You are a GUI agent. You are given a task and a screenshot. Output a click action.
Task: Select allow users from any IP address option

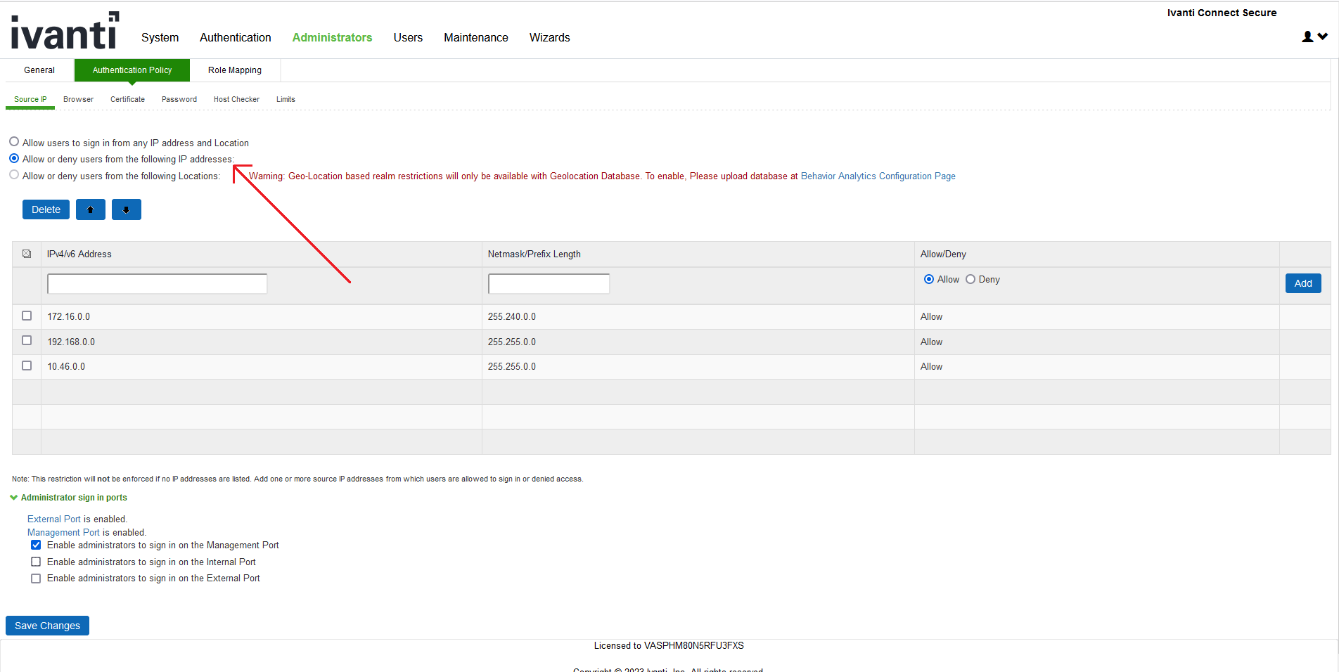(13, 141)
